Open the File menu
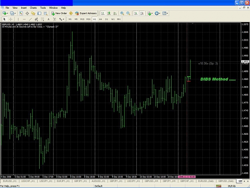 [7, 8]
